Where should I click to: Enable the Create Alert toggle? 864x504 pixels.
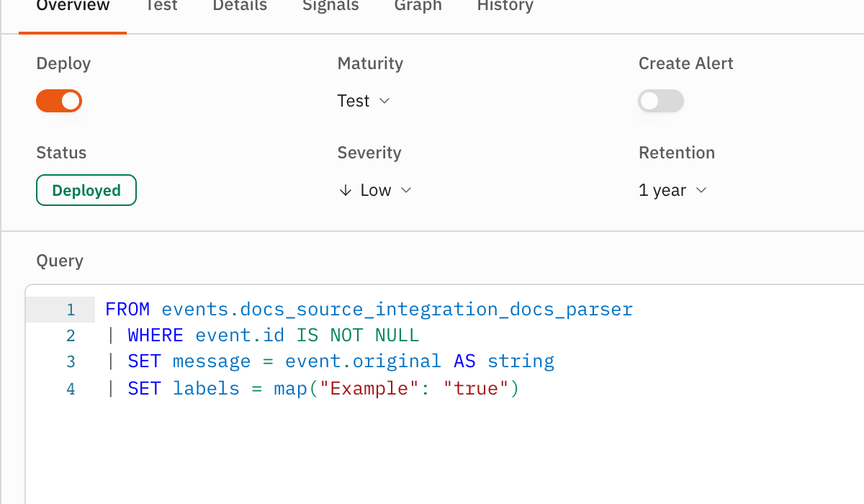coord(661,101)
